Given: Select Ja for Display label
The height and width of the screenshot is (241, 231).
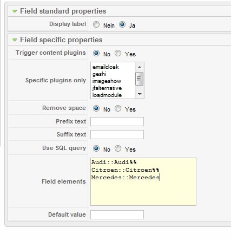Looking at the screenshot, I should click(122, 24).
